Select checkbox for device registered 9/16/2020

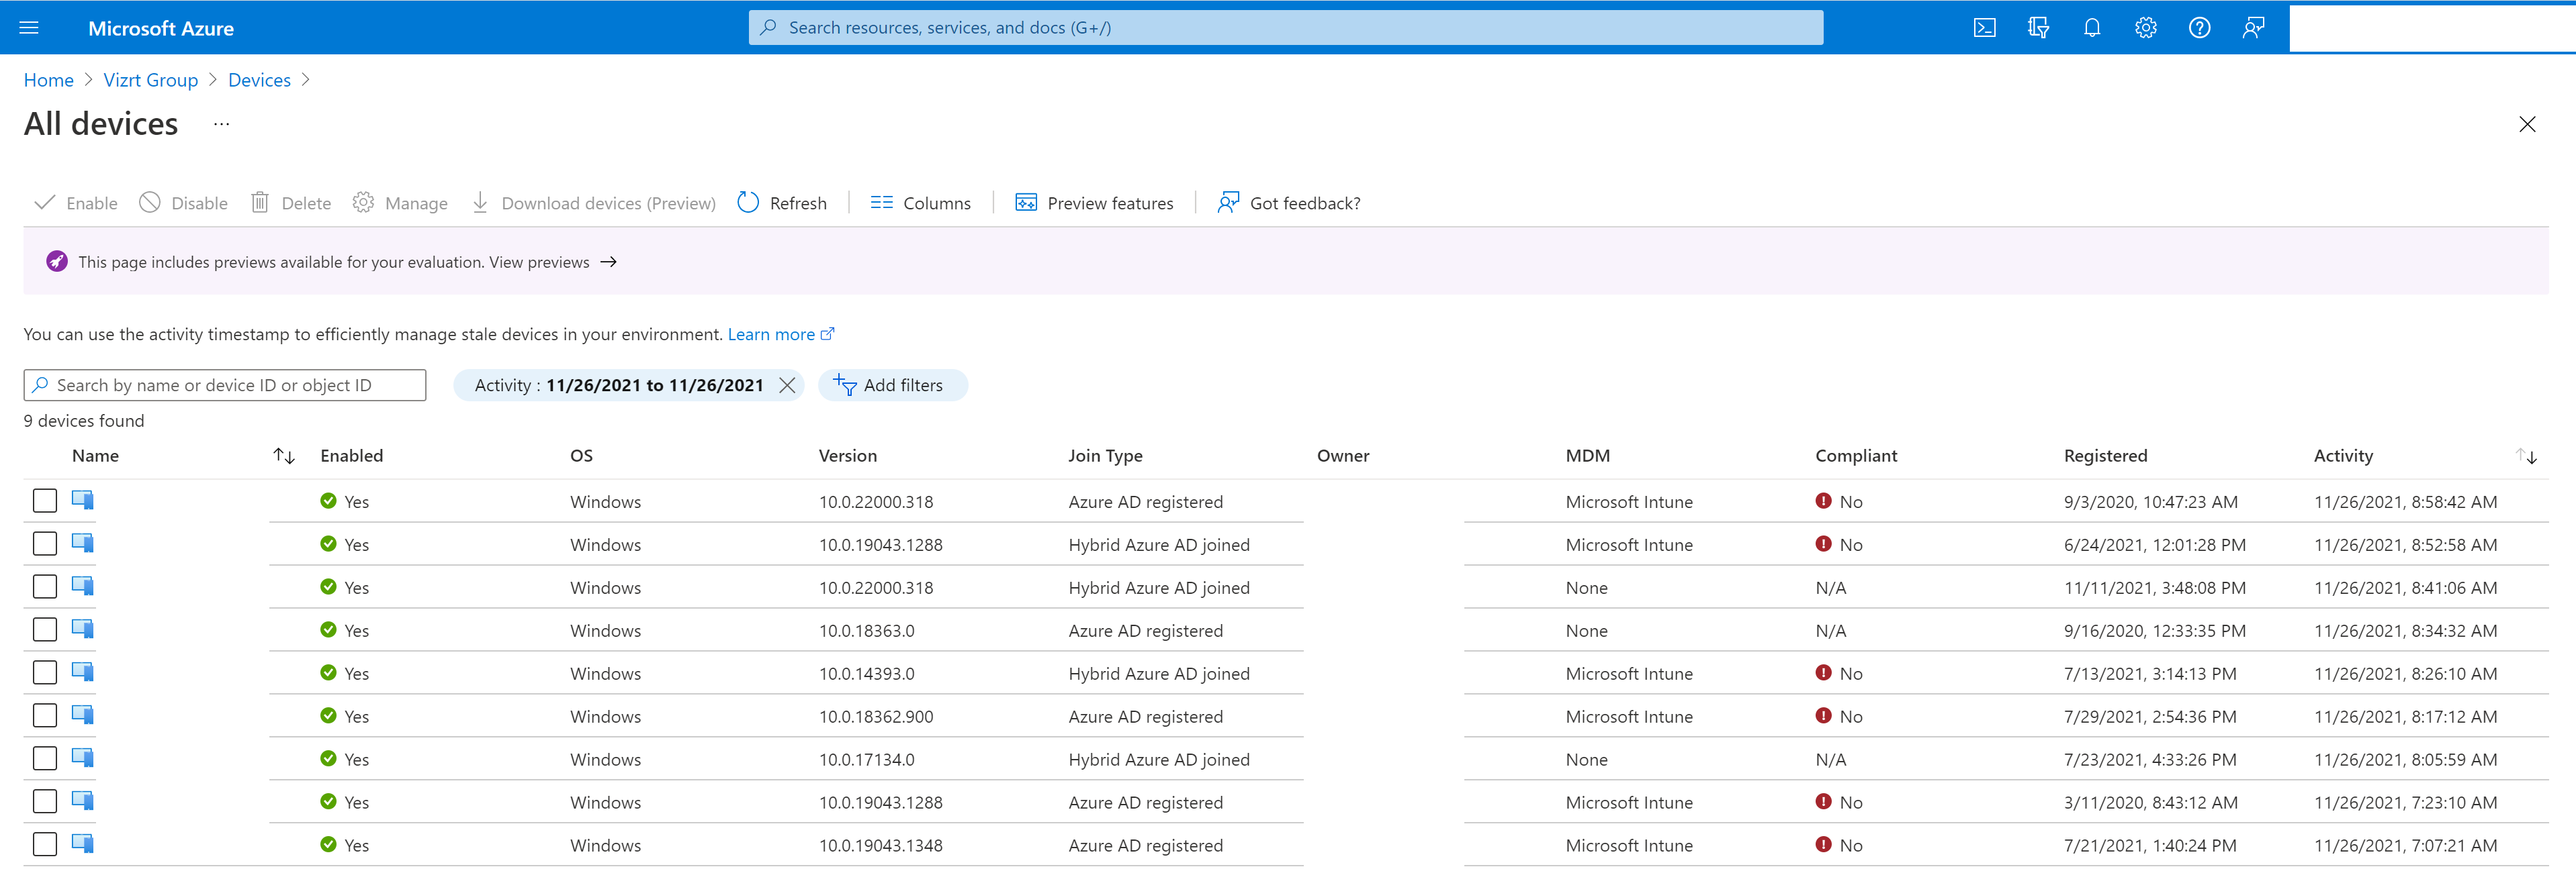point(45,629)
